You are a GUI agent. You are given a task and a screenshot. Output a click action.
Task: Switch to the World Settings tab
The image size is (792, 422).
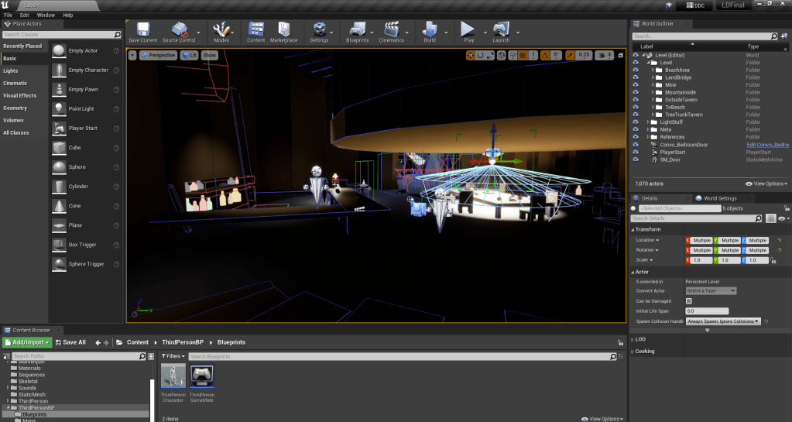(719, 198)
